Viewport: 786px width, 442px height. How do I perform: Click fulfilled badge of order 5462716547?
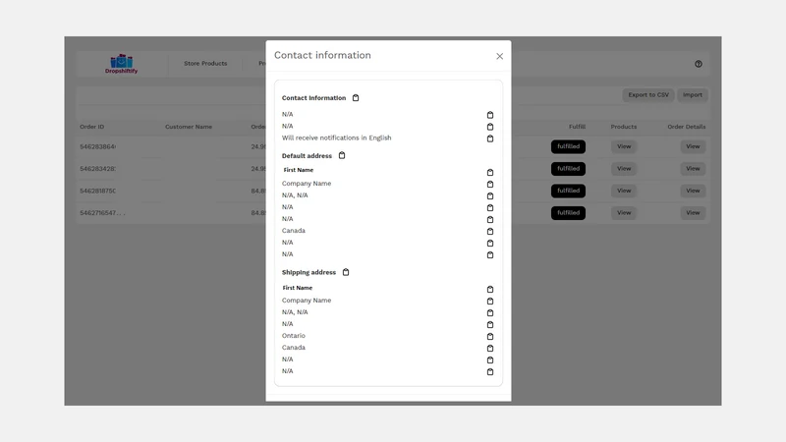(568, 212)
